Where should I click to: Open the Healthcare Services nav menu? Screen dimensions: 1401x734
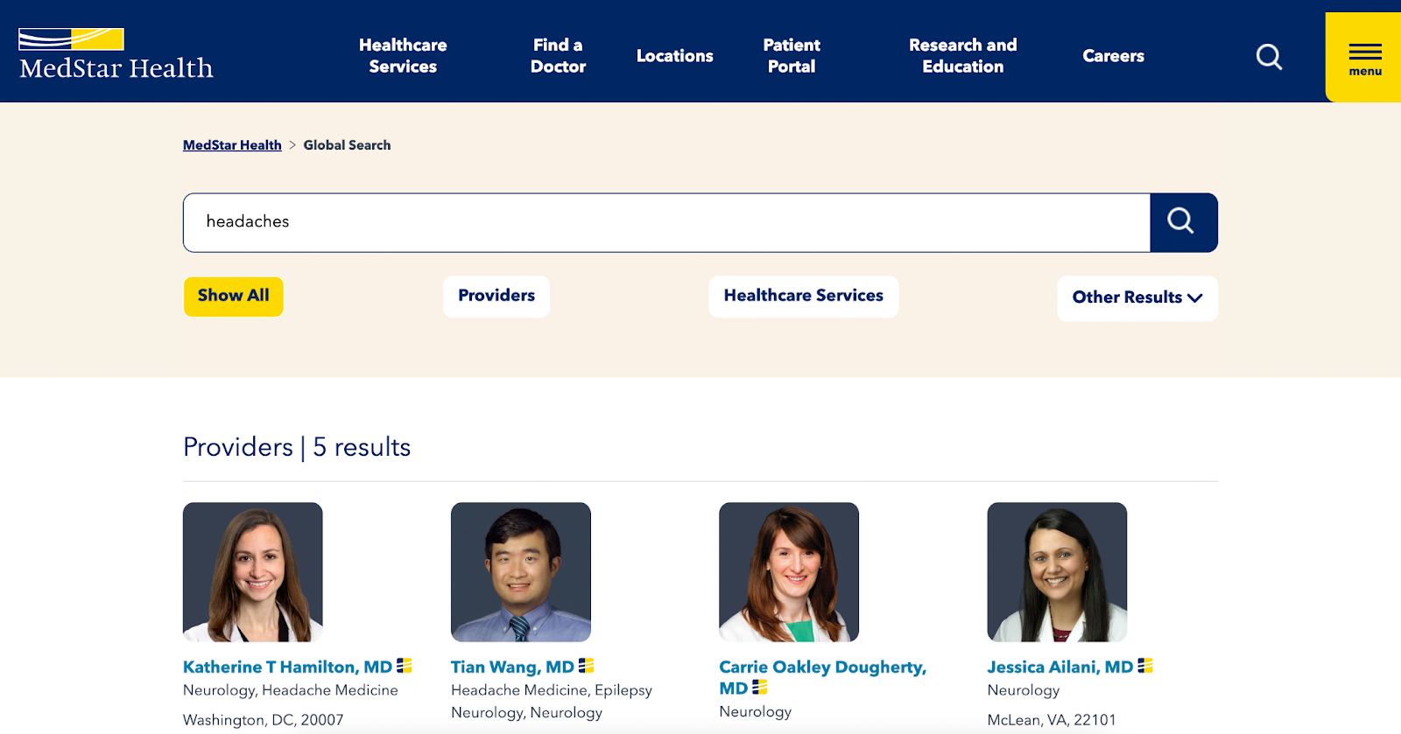pyautogui.click(x=403, y=55)
